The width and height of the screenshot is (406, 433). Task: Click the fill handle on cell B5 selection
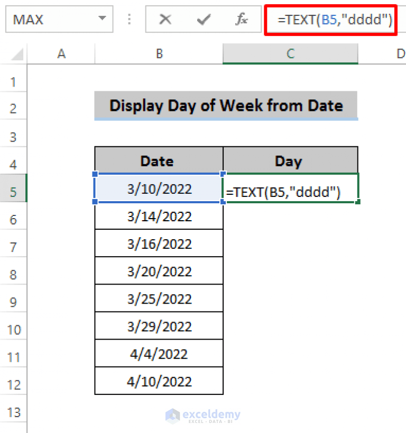click(x=223, y=202)
